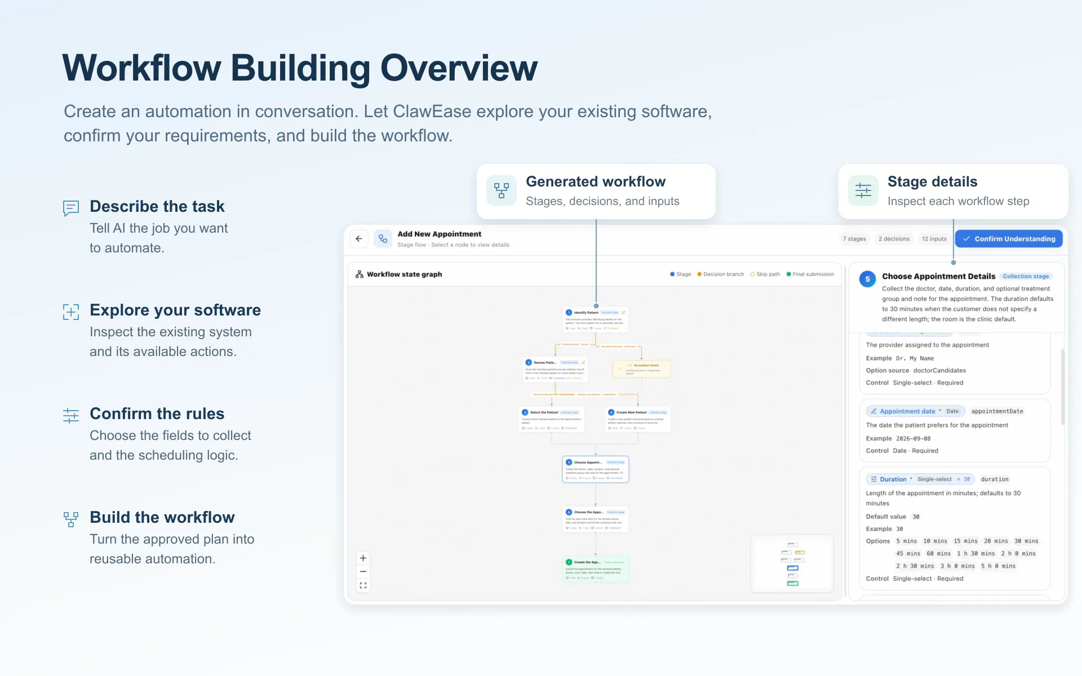This screenshot has height=676, width=1082.
Task: Click the 10 mins option
Action: tap(935, 541)
